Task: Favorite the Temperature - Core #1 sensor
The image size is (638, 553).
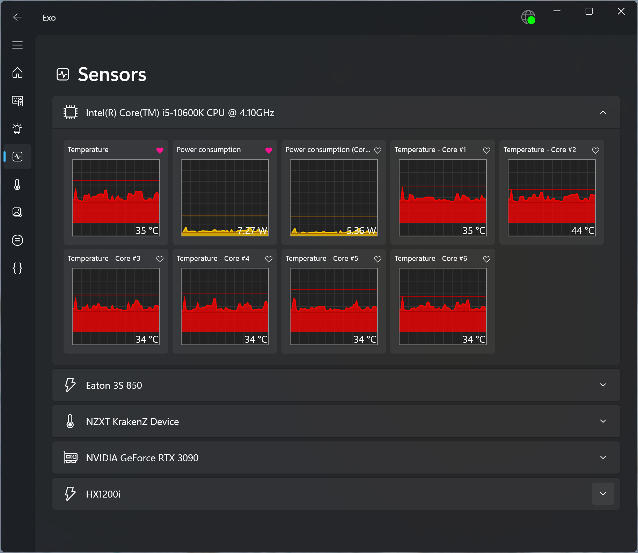Action: coord(487,150)
